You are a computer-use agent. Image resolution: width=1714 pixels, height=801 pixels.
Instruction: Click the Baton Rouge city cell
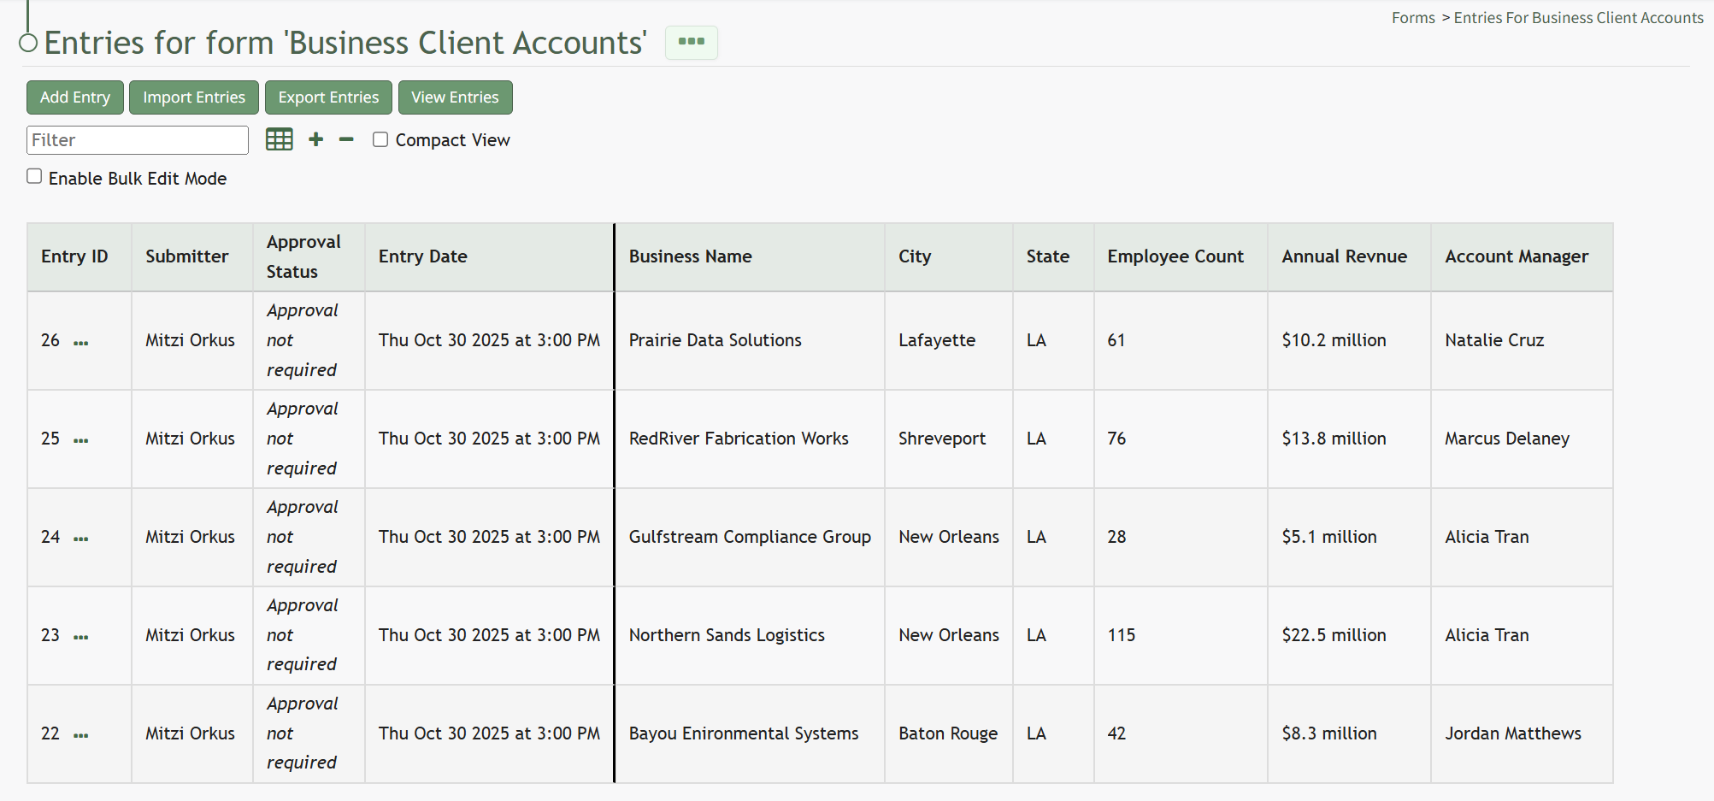(x=949, y=733)
